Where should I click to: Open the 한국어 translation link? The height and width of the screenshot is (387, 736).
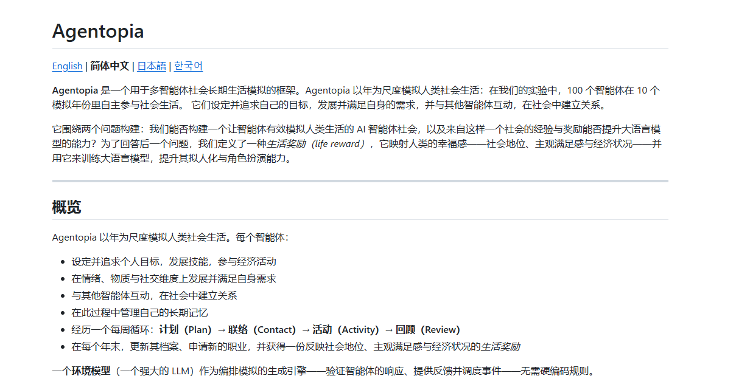[x=188, y=66]
